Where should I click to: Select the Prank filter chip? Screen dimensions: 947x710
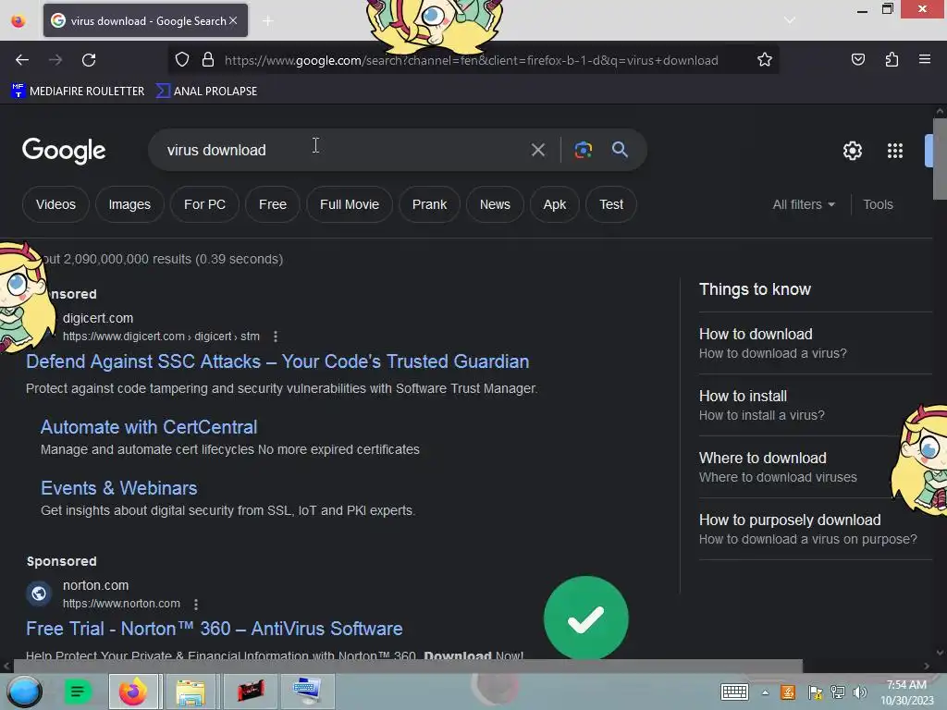(x=429, y=204)
